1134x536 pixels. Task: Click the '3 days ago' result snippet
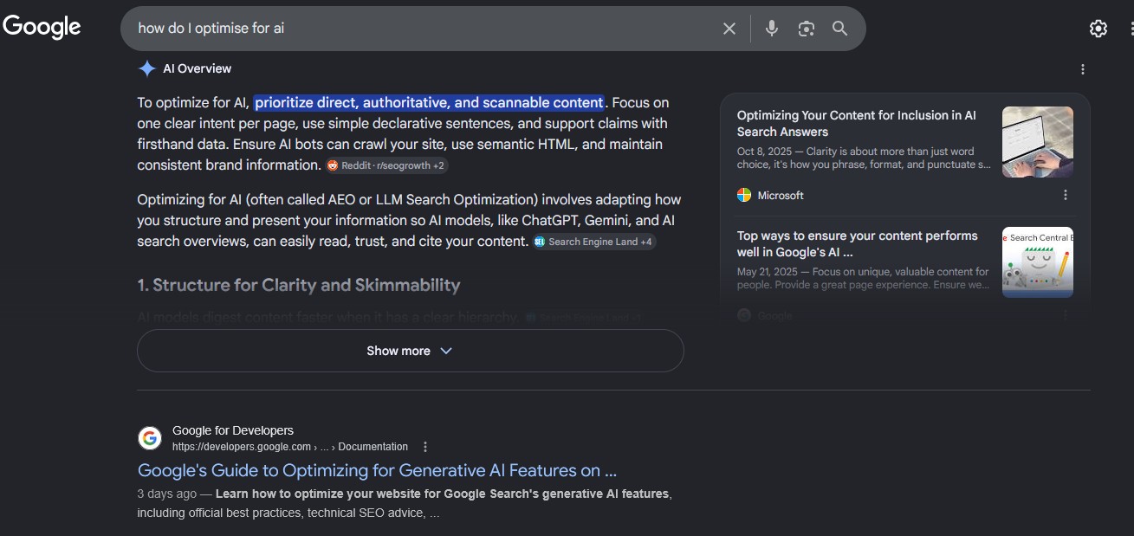point(405,503)
